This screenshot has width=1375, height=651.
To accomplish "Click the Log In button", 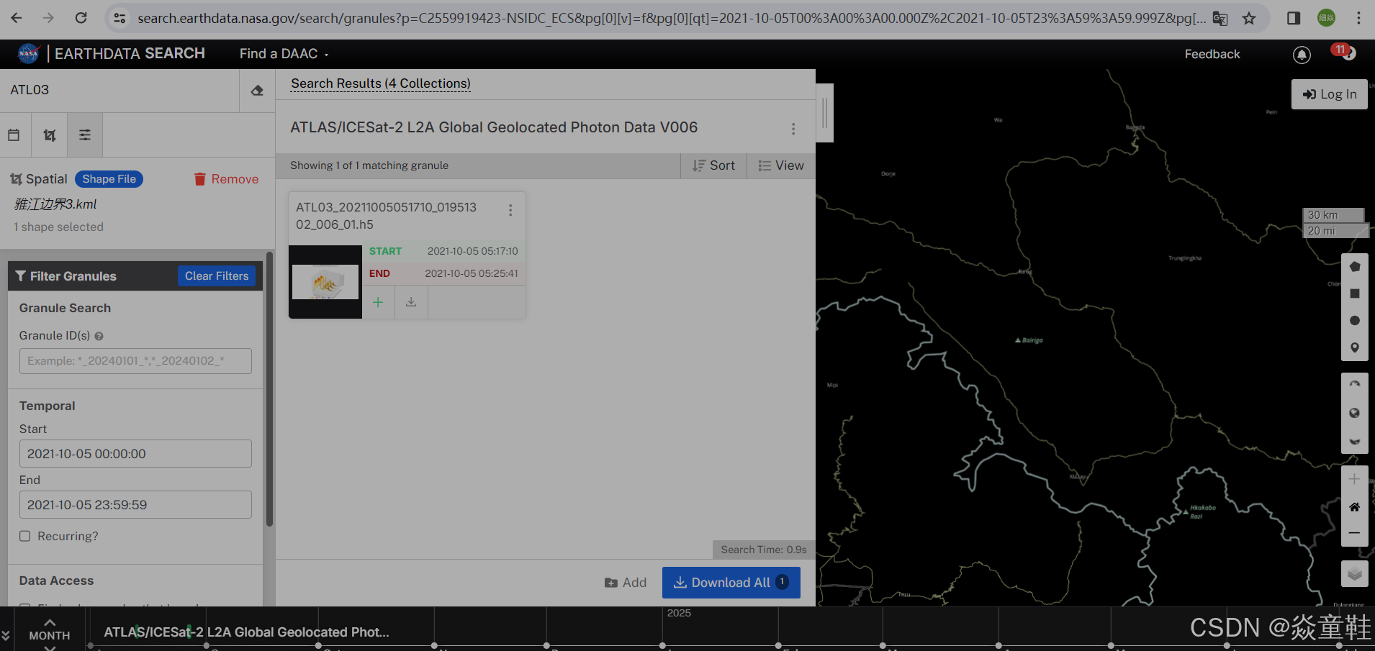I will click(1329, 94).
